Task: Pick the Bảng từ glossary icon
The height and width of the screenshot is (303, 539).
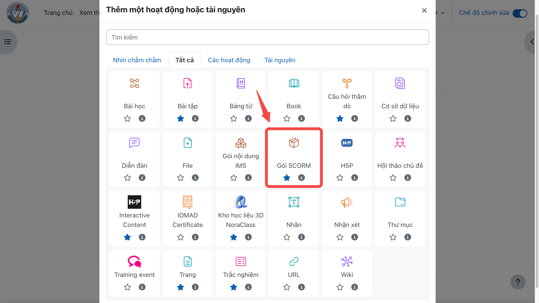Action: [x=241, y=83]
